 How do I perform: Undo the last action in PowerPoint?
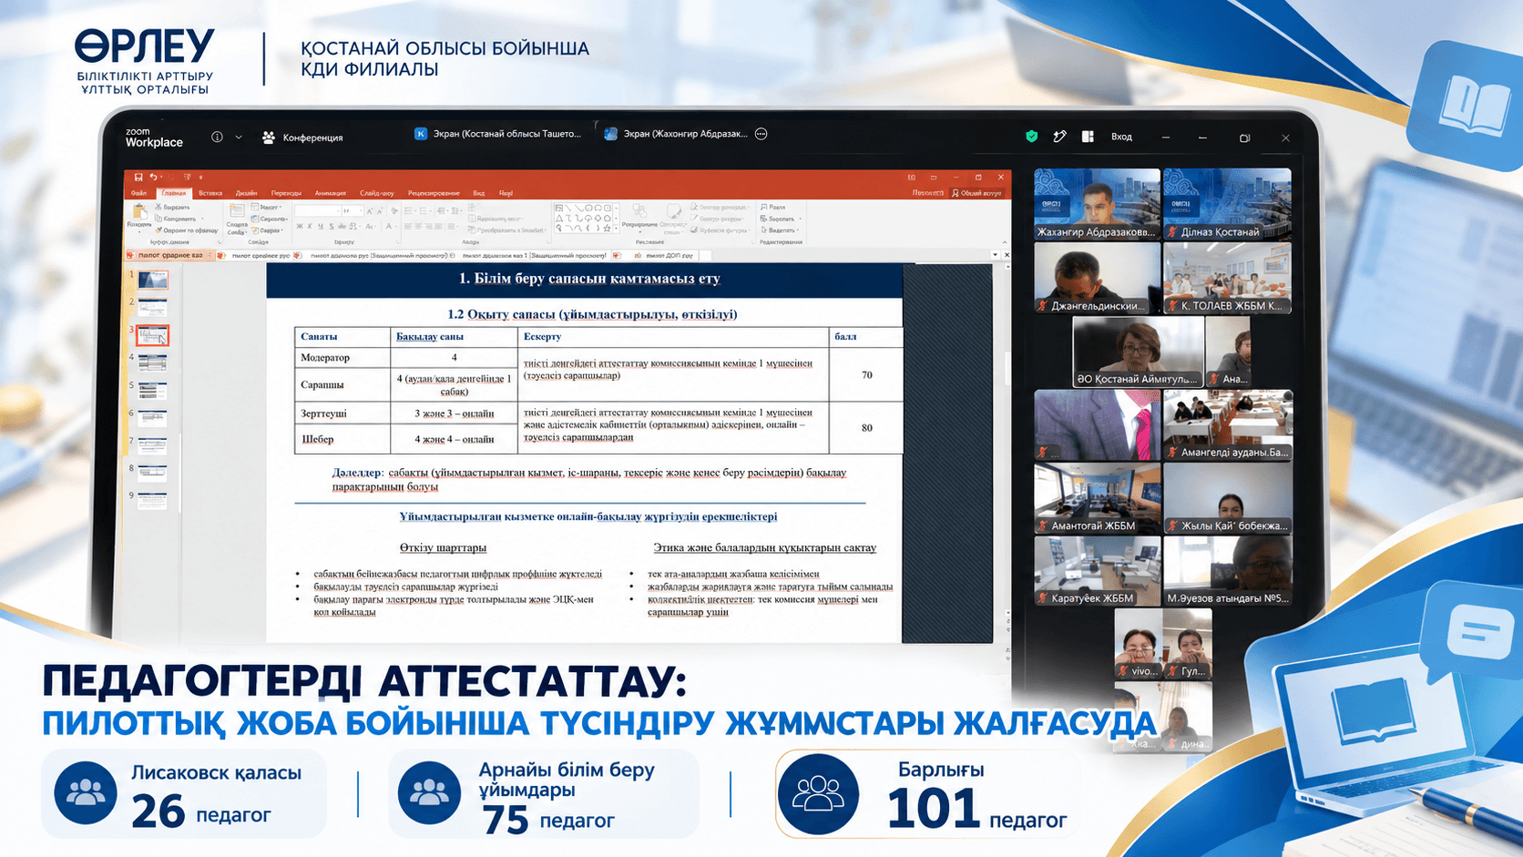153,178
